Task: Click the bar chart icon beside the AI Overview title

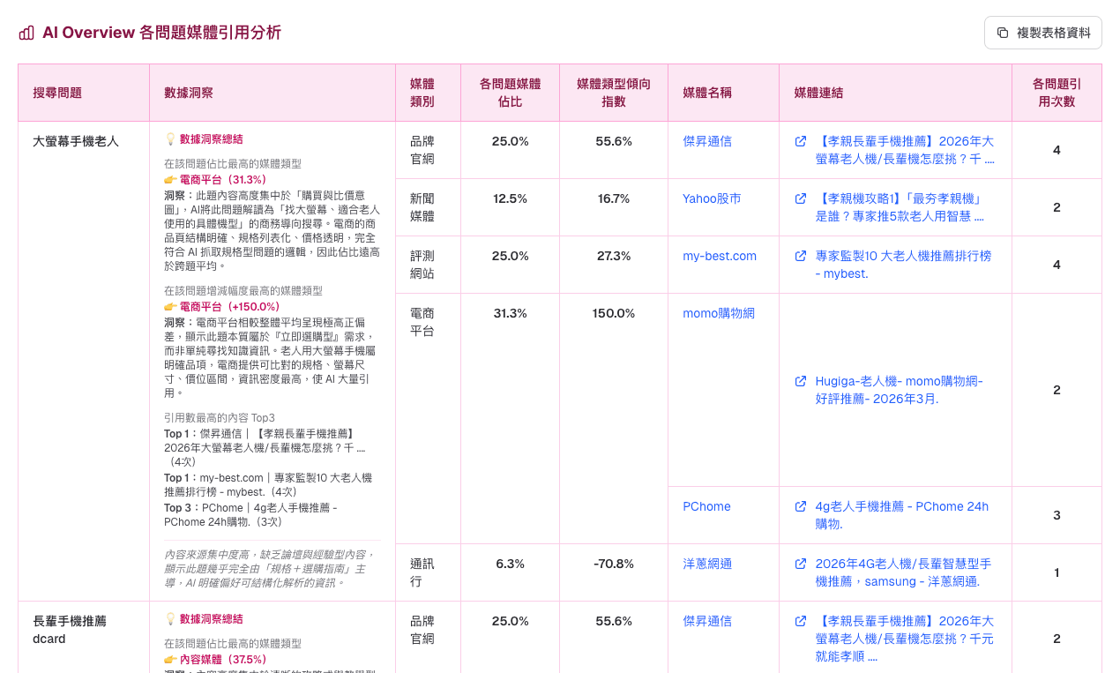Action: pos(26,33)
